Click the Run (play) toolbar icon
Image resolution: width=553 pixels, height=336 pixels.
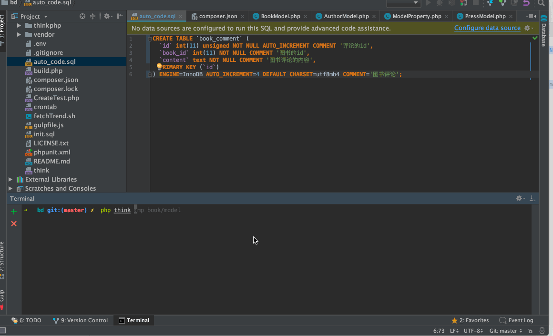(428, 3)
